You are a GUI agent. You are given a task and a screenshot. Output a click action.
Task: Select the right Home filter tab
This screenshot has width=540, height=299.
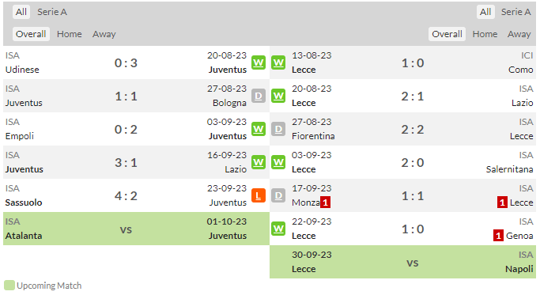pyautogui.click(x=485, y=34)
